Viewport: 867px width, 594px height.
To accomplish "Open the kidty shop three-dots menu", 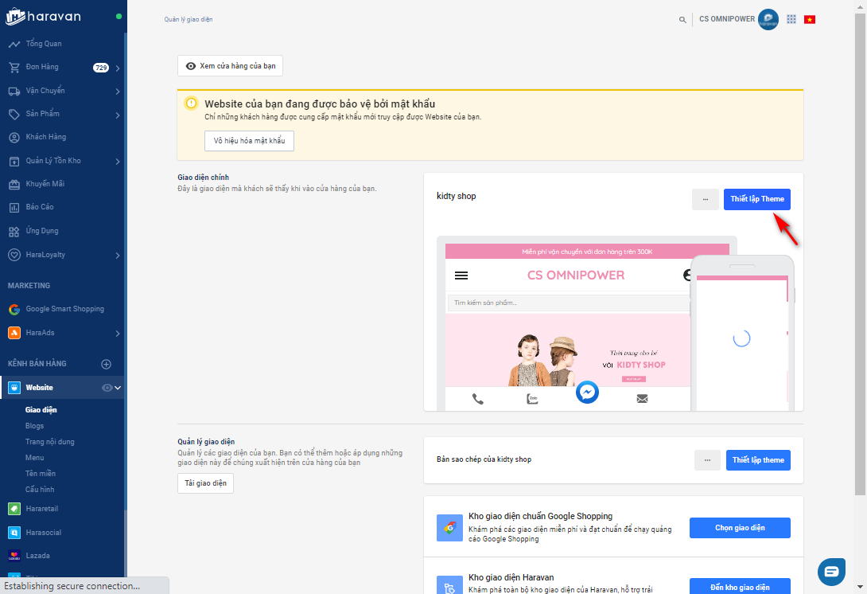I will click(706, 199).
